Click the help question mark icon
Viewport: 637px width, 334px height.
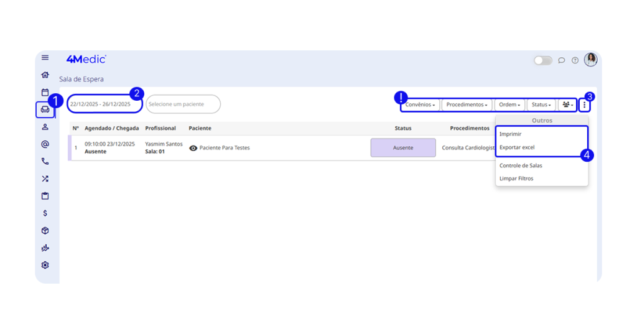[575, 60]
